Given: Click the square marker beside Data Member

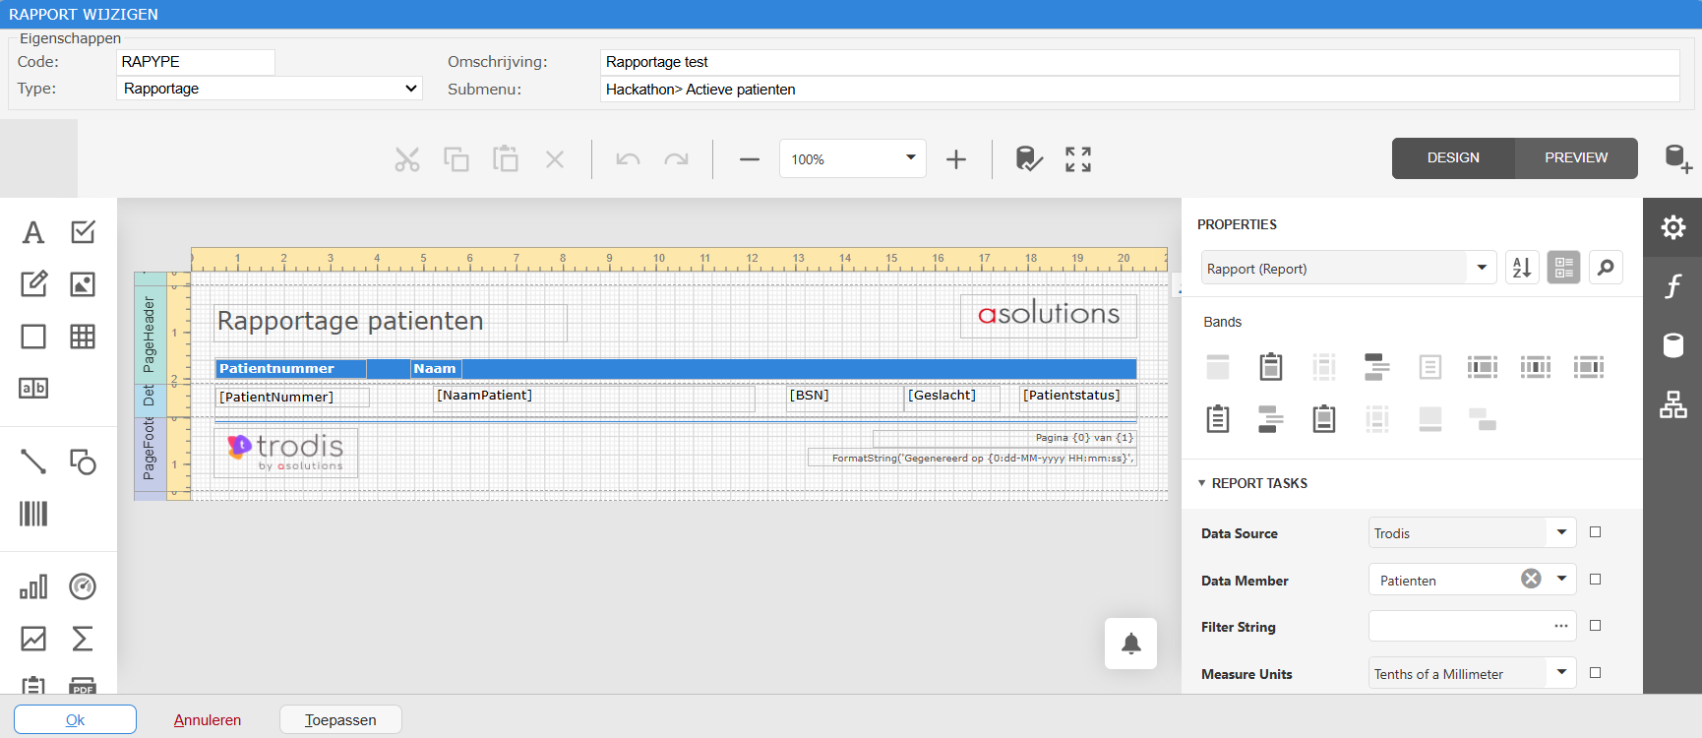Looking at the screenshot, I should pos(1596,580).
